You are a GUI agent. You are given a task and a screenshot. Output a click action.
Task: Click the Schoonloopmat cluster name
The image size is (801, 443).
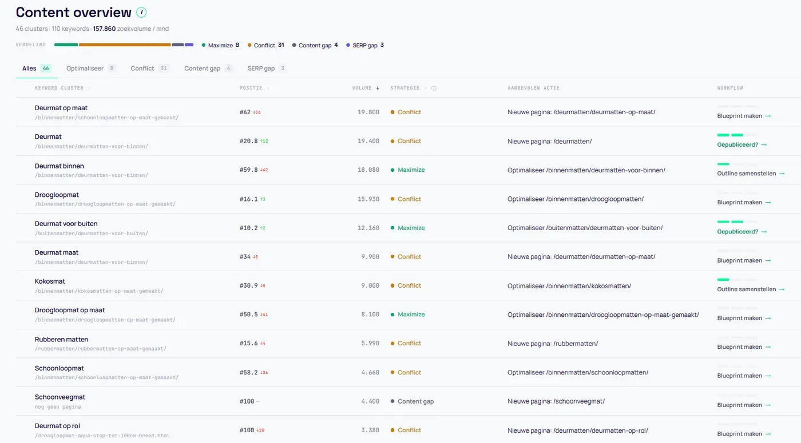click(x=60, y=368)
